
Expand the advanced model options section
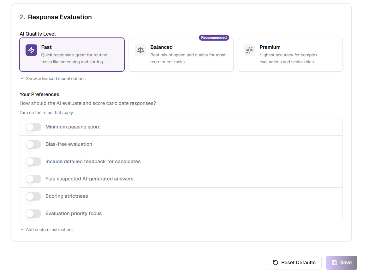[x=52, y=78]
